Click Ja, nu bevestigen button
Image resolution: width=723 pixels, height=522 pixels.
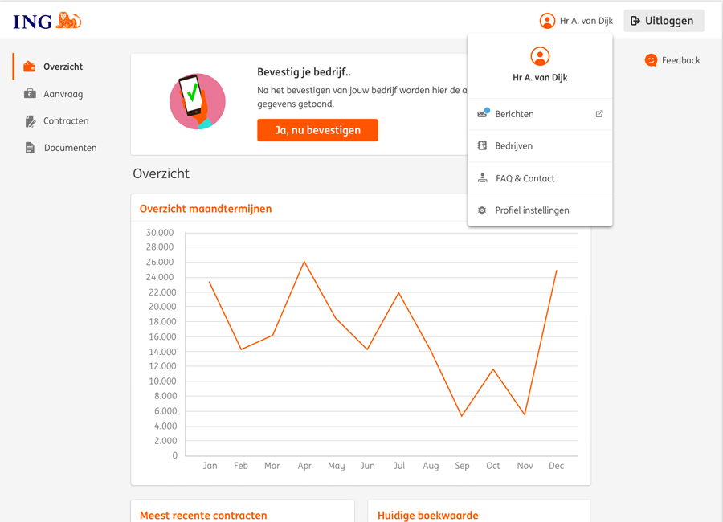coord(317,130)
